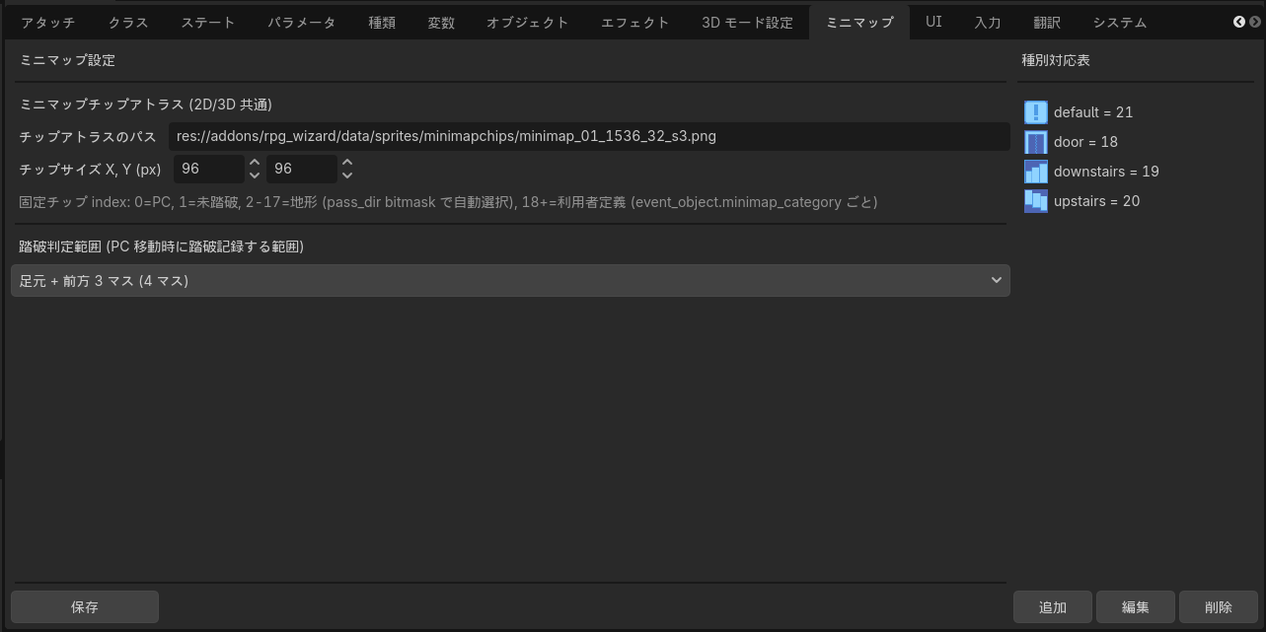1266x632 pixels.
Task: Click the 種別対応表 heading
Action: click(x=1055, y=60)
